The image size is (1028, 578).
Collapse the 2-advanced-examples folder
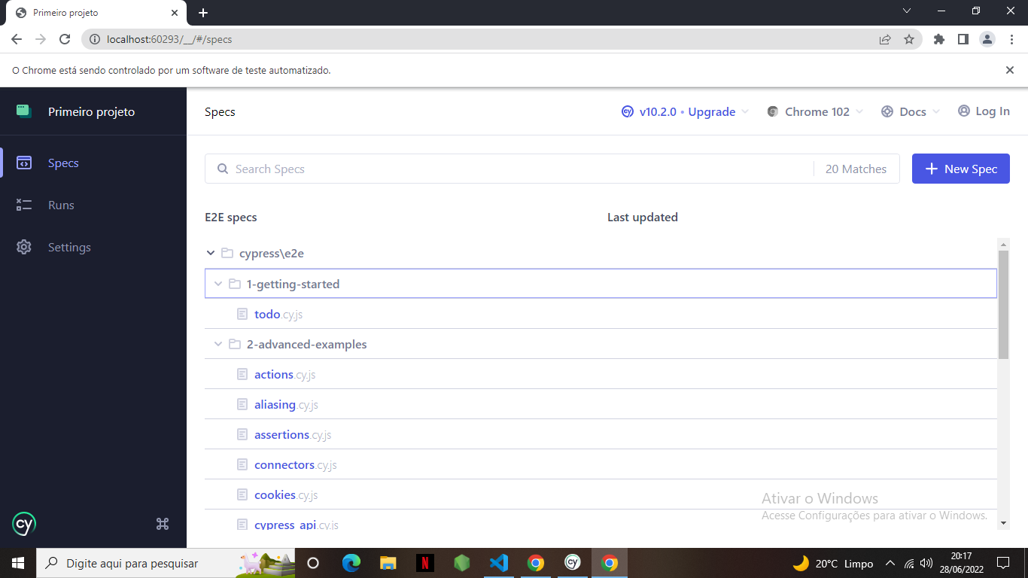pos(601,344)
